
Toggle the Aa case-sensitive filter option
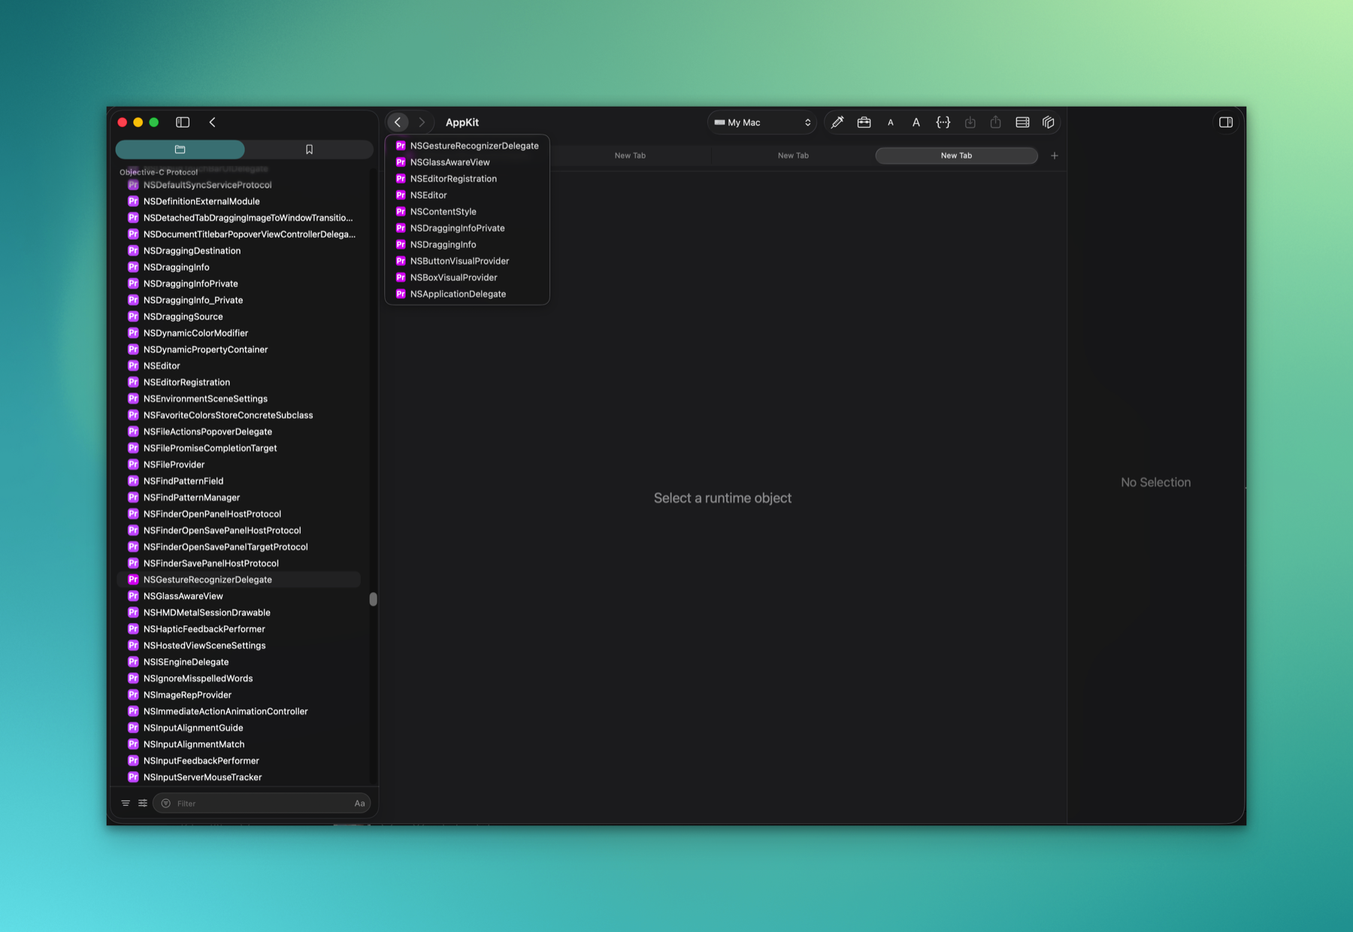360,803
